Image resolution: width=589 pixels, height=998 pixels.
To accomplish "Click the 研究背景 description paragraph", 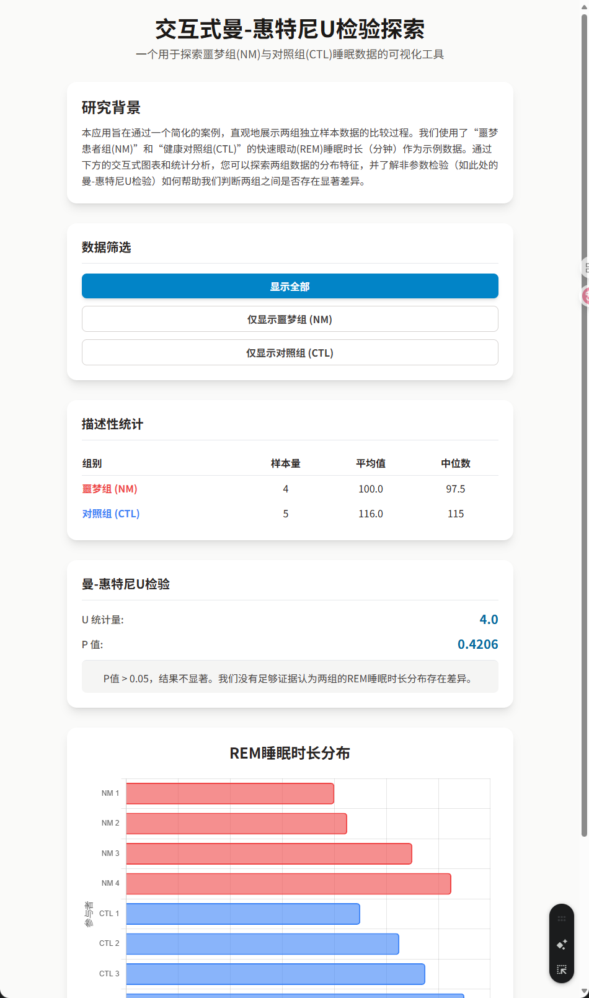I will (x=290, y=157).
